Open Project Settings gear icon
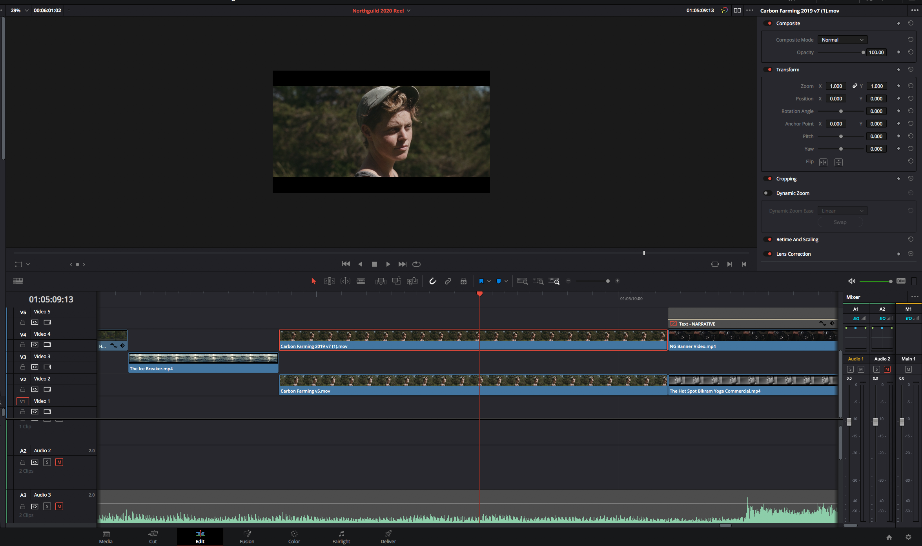Screen dimensions: 922x546 pyautogui.click(x=908, y=537)
